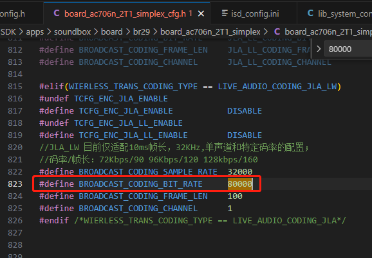Screen dimensions: 372x258
Task: Click the board_ac706n_2T1_simplex breadcrumb folder
Action: point(210,31)
